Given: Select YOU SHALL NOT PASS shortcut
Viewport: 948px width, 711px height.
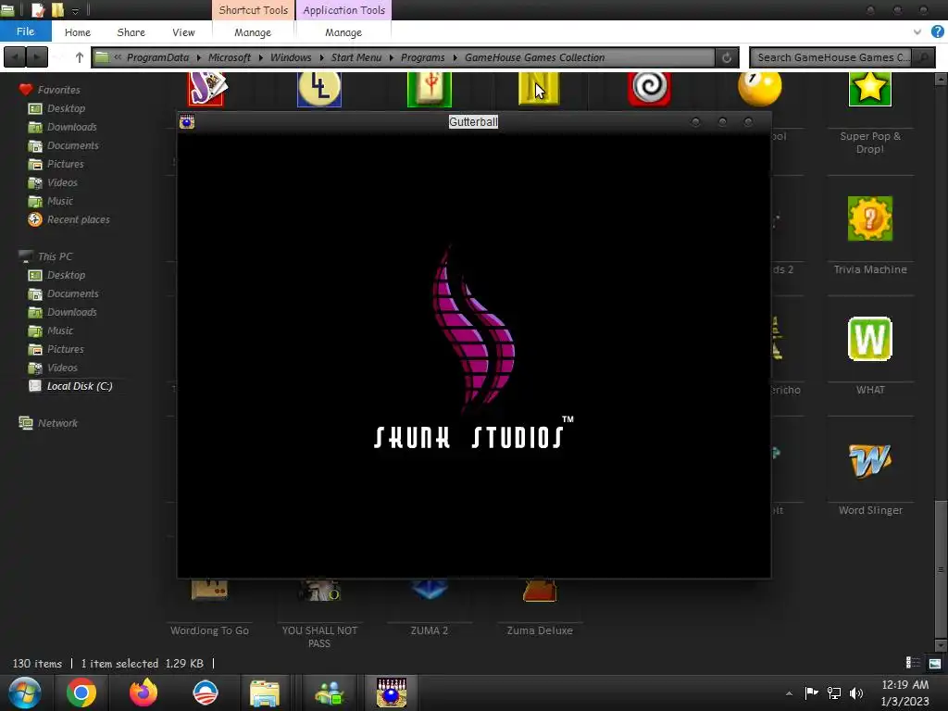Looking at the screenshot, I should coord(319,636).
